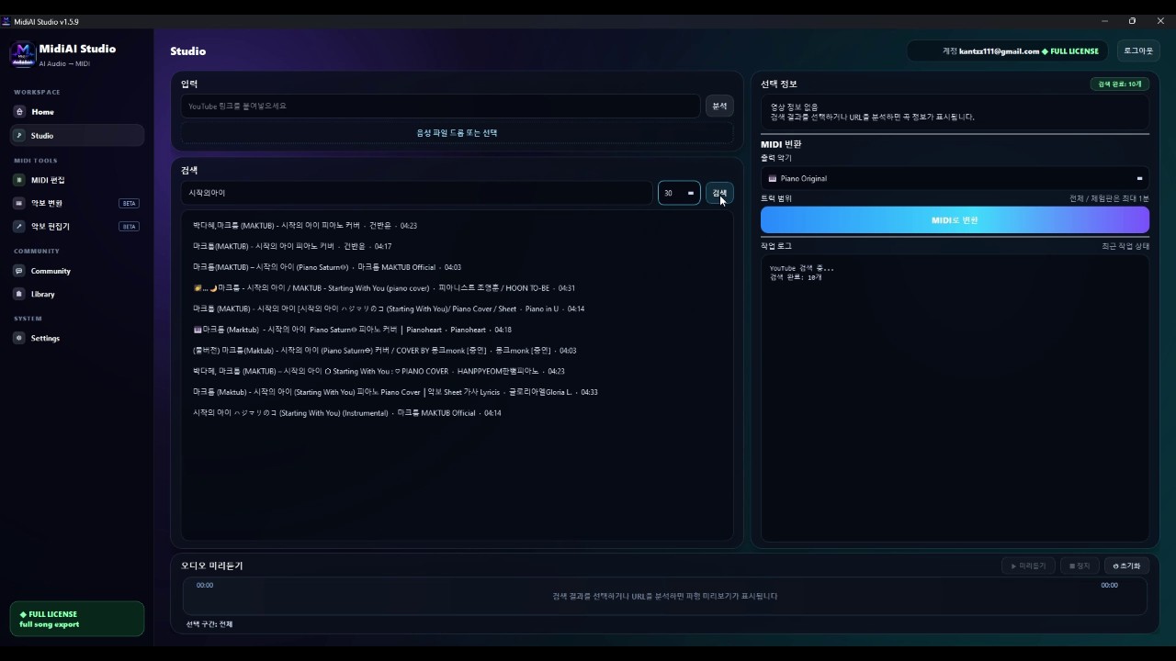Click the 악보 편집기 wand icon
This screenshot has width=1176, height=661.
(20, 226)
